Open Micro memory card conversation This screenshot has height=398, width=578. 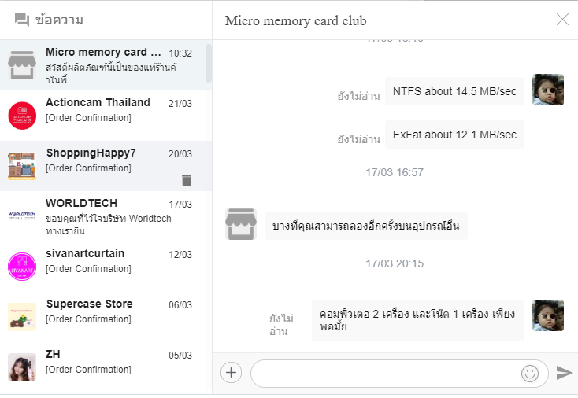pos(106,65)
